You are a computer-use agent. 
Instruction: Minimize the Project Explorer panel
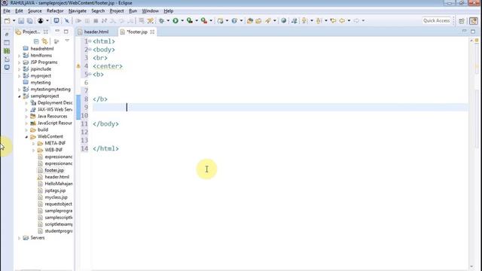pos(57,32)
